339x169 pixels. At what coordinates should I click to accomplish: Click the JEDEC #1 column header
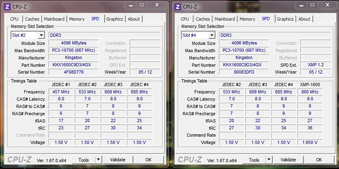(61, 84)
